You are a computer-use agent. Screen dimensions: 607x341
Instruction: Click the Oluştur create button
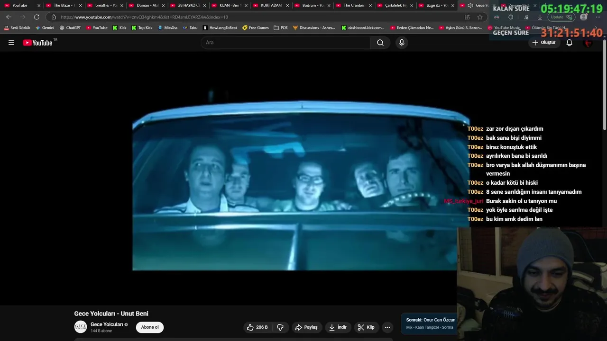click(543, 43)
